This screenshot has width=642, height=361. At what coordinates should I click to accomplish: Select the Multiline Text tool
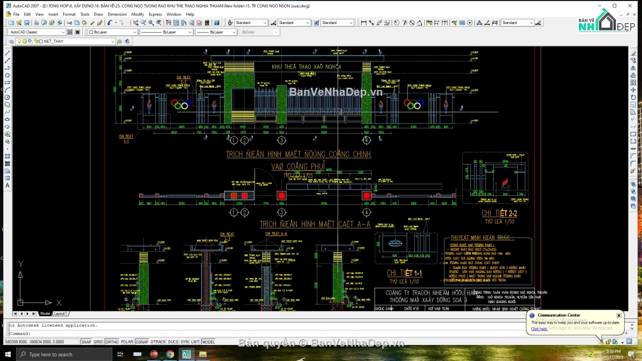[x=7, y=186]
